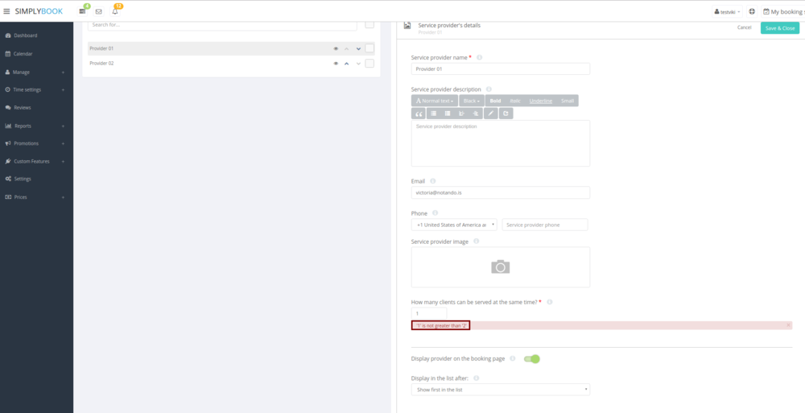Open the Normal text style dropdown
This screenshot has height=413, width=805.
point(435,101)
